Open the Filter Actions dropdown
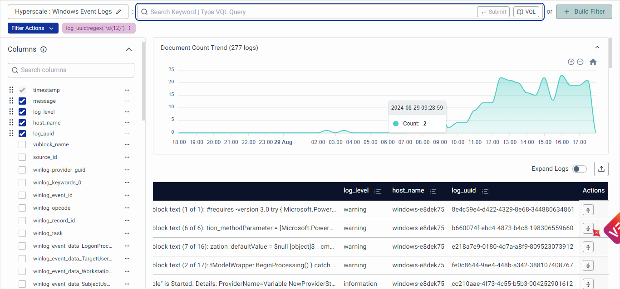Viewport: 620px width, 289px height. tap(33, 28)
